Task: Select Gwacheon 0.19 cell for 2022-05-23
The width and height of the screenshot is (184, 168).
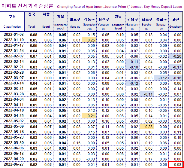Action: click(176, 137)
